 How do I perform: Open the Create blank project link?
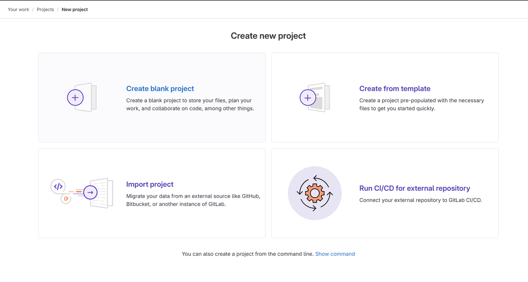pos(160,89)
